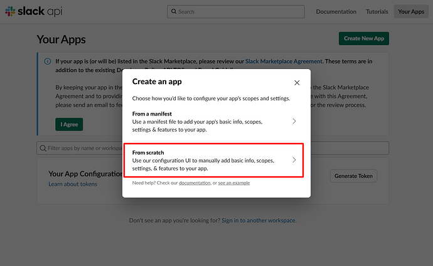This screenshot has width=433, height=266.
Task: Go to the Your Apps tab
Action: (411, 12)
